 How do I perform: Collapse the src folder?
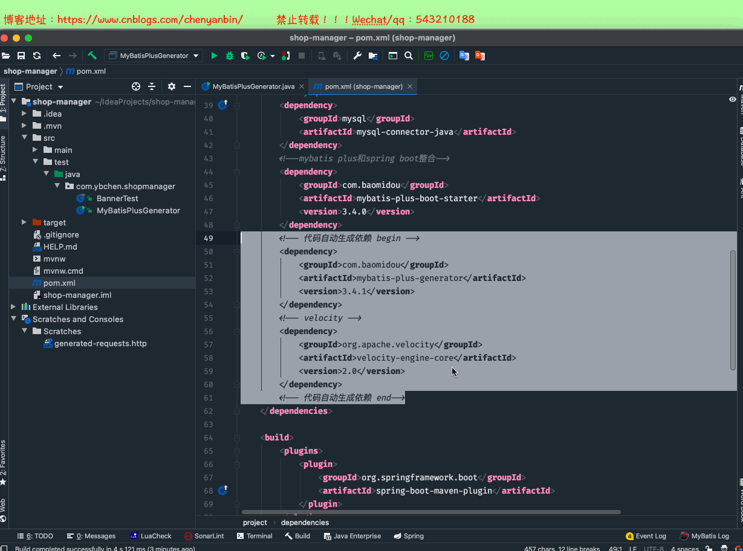click(24, 138)
